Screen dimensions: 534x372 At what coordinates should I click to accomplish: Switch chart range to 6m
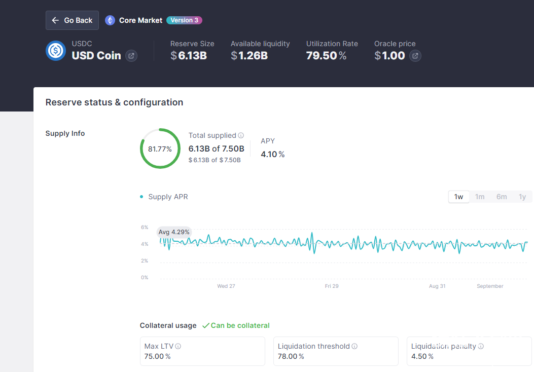tap(502, 197)
